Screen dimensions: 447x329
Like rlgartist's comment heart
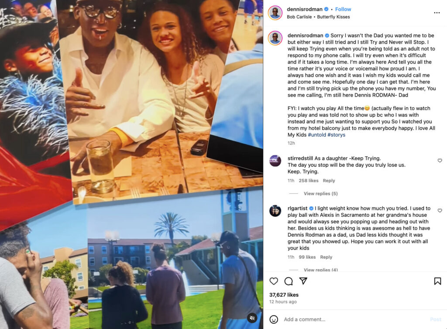440,210
